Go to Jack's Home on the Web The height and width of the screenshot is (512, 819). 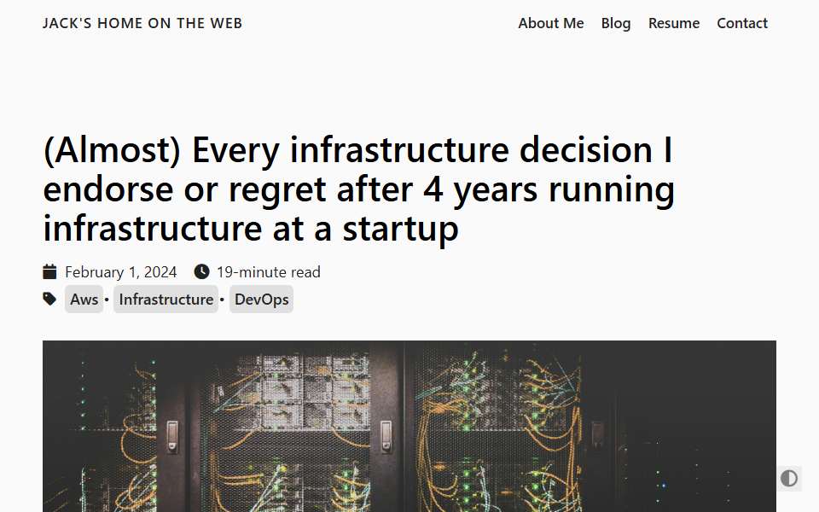point(142,23)
